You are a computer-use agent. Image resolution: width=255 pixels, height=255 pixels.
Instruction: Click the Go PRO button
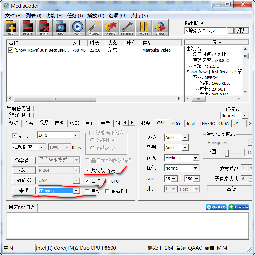[x=216, y=207]
